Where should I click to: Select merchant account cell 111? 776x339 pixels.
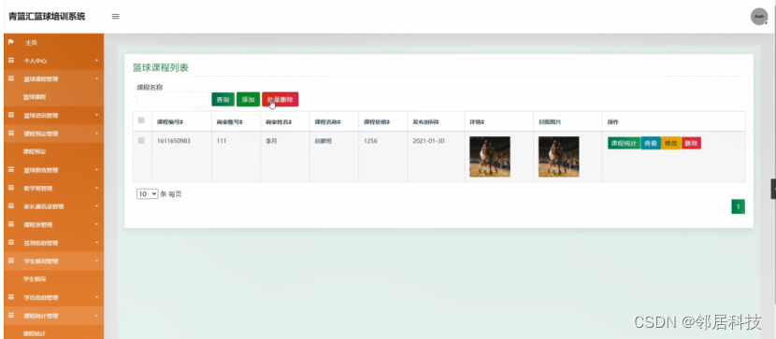coord(222,141)
